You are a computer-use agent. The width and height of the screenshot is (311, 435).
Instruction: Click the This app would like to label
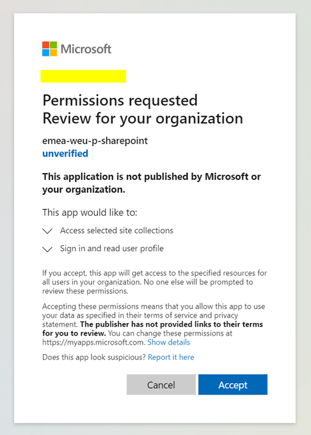[x=90, y=213]
